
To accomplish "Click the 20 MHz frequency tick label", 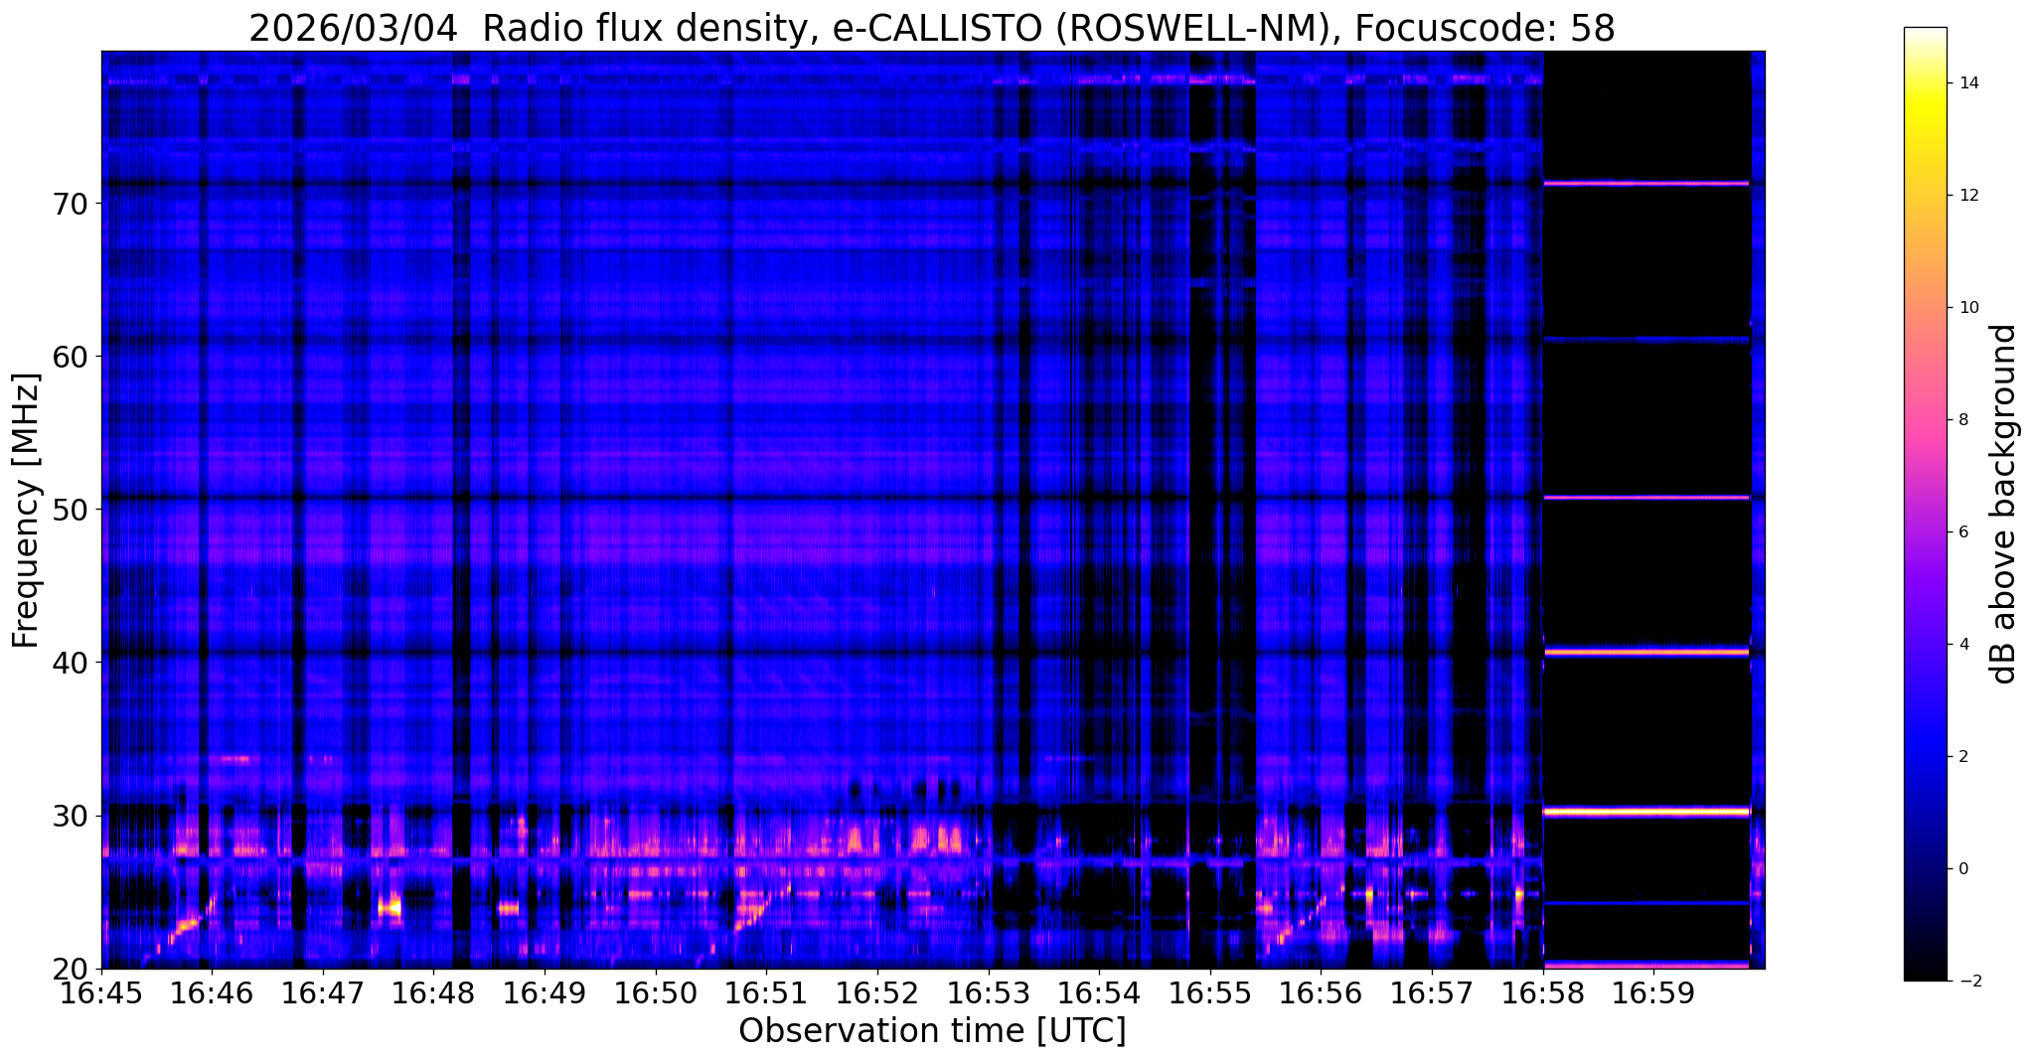I will tap(72, 968).
